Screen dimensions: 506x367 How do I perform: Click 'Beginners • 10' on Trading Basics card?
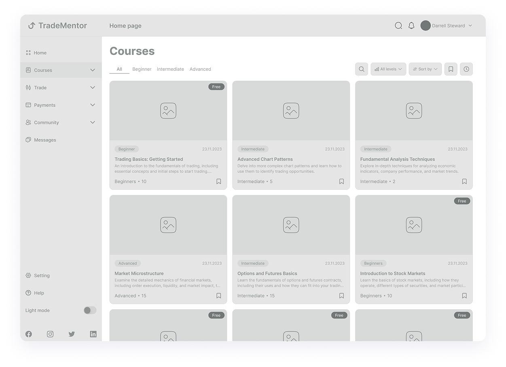130,181
